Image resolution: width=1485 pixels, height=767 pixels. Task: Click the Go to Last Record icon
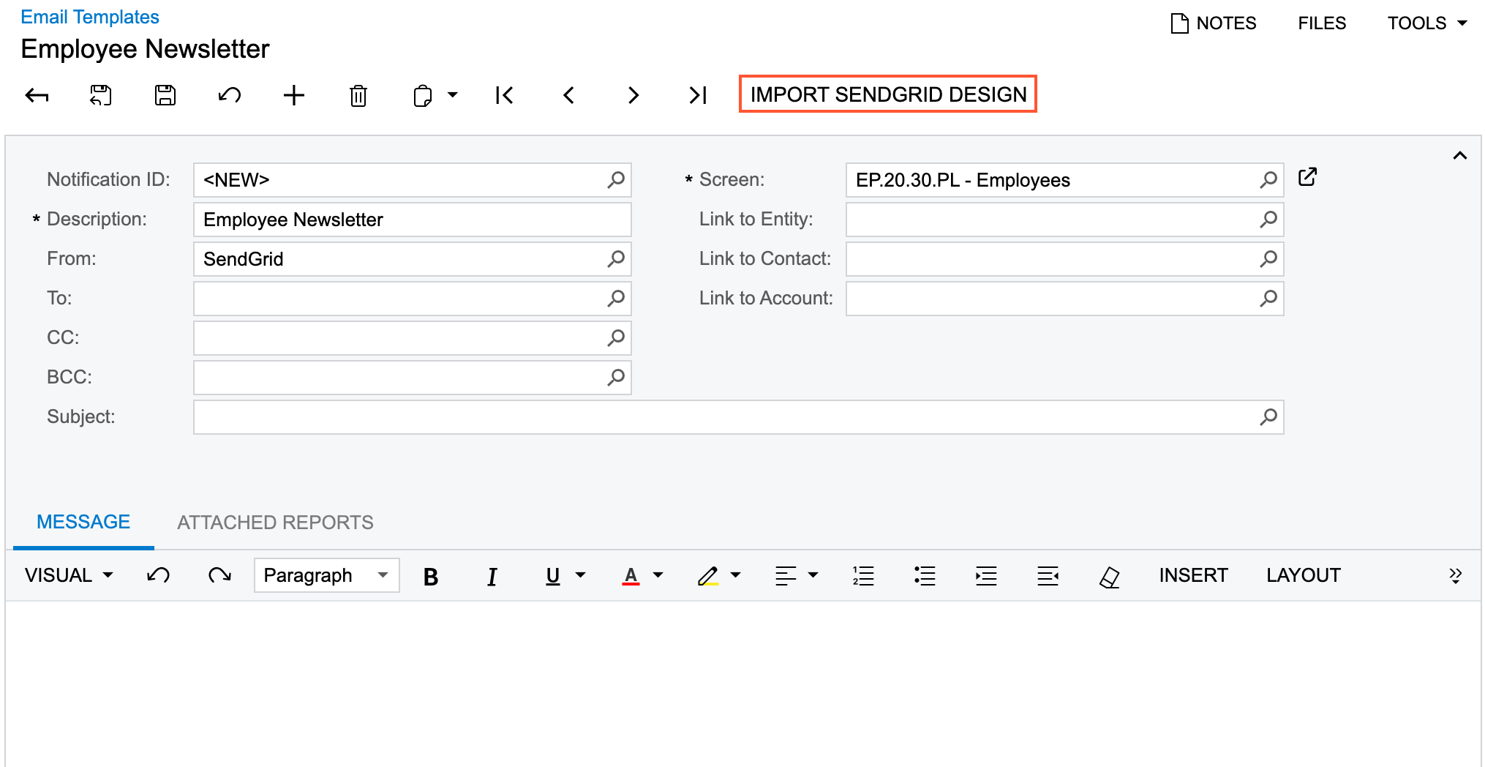pos(696,95)
